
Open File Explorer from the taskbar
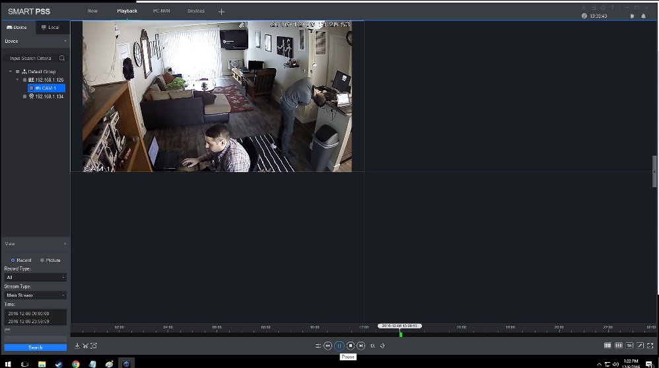click(x=42, y=364)
